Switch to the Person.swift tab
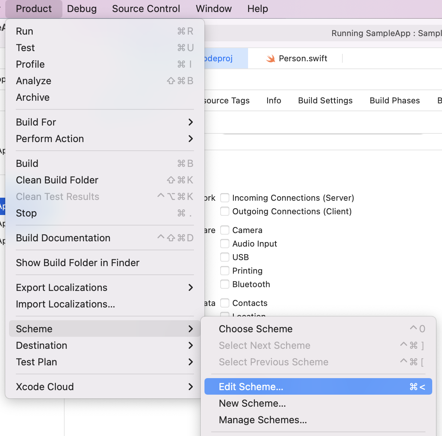This screenshot has height=436, width=442. coord(296,58)
